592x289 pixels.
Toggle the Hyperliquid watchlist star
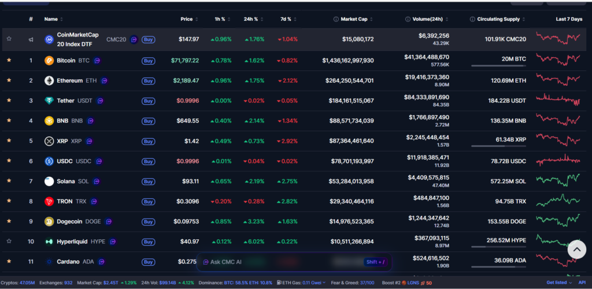9,241
